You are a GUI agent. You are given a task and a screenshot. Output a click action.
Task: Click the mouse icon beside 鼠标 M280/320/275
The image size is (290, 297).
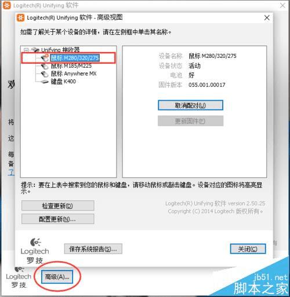tap(45, 58)
